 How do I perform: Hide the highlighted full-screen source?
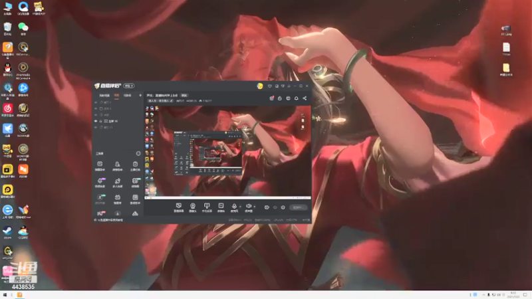click(x=96, y=121)
